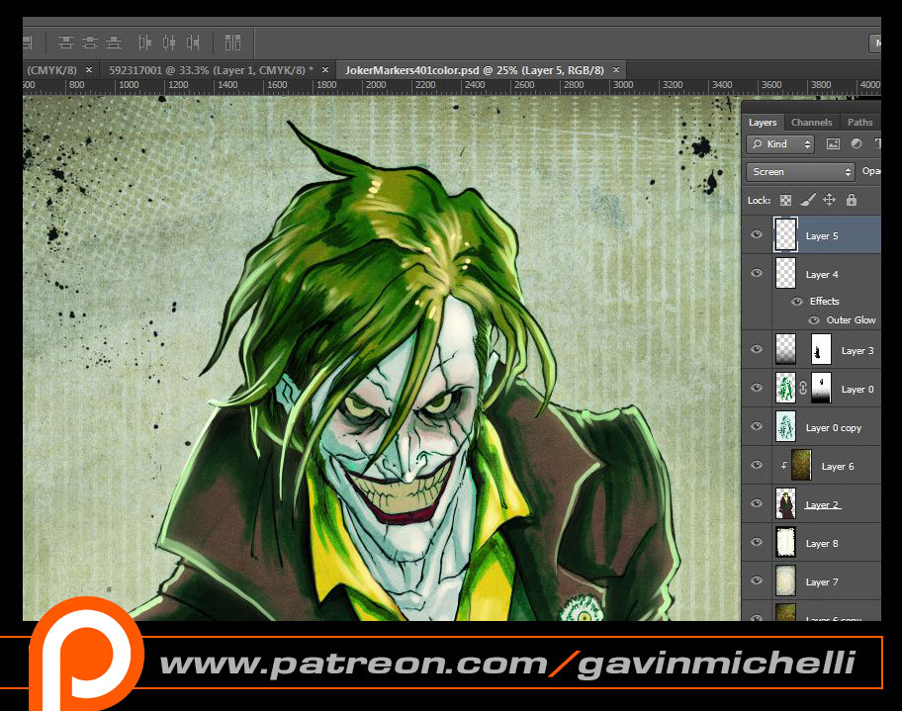The height and width of the screenshot is (711, 902).
Task: Hide Layer 0 using eye icon
Action: point(757,388)
